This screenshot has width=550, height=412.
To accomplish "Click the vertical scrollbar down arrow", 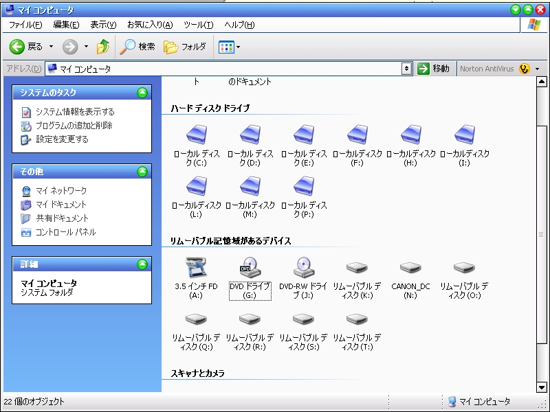I will coord(542,387).
